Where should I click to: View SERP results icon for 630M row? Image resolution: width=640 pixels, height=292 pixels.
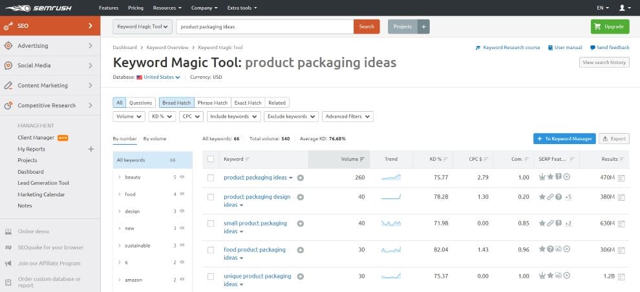point(621,224)
